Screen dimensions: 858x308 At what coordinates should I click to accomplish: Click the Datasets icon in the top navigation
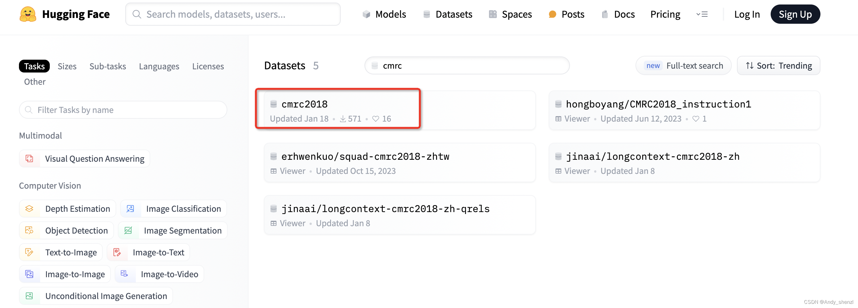pos(427,14)
